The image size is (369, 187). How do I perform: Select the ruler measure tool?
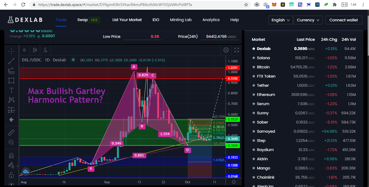11,132
